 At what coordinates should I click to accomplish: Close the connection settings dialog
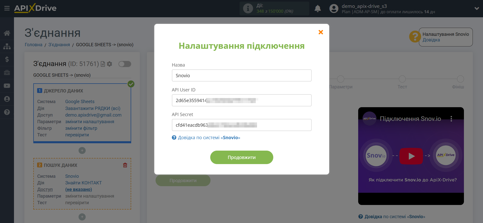pyautogui.click(x=321, y=32)
